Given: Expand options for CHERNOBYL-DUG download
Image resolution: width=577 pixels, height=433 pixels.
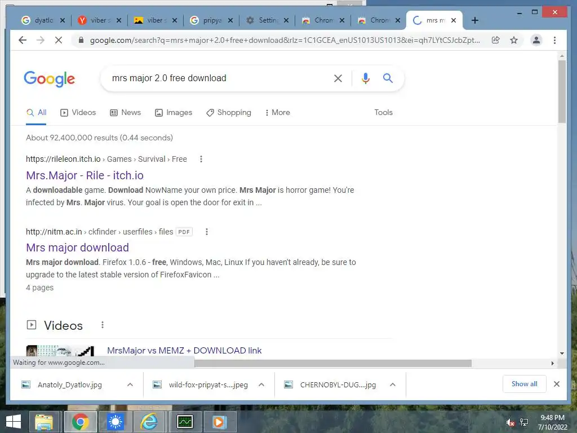Looking at the screenshot, I should [393, 385].
